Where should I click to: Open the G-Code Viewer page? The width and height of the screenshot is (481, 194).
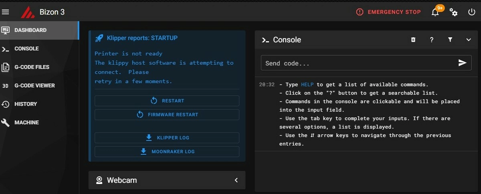tap(34, 85)
